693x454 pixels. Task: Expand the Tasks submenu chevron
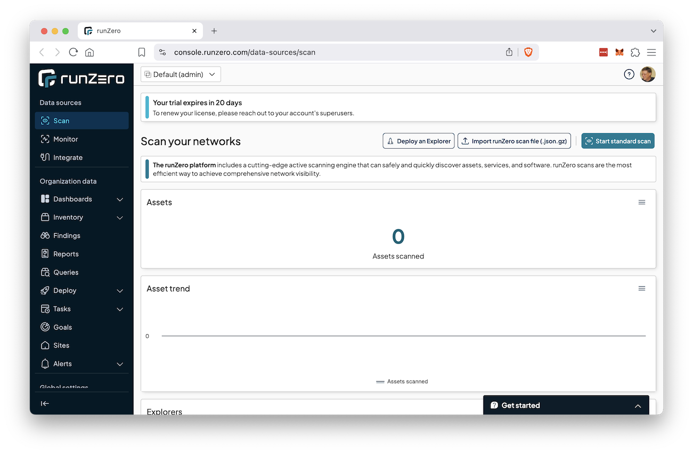click(120, 309)
